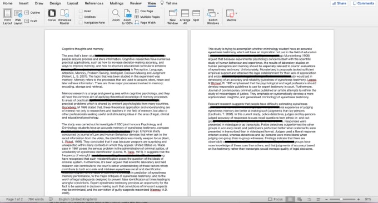378x203 pixels.
Task: Set zoom to 100% icon
Action: (x=127, y=13)
